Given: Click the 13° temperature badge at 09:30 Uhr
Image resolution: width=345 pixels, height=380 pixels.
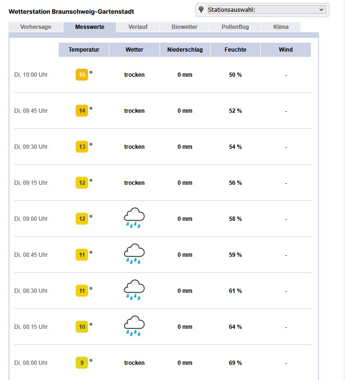Looking at the screenshot, I should tap(82, 147).
